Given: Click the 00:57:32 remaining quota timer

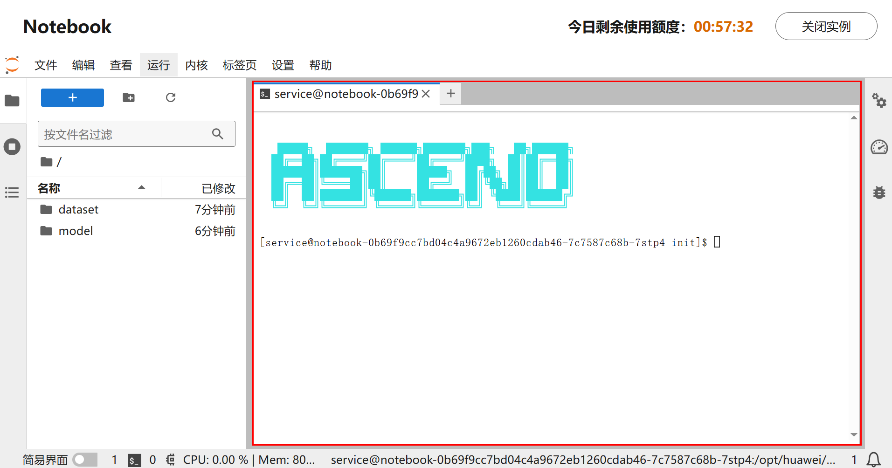Looking at the screenshot, I should [723, 27].
